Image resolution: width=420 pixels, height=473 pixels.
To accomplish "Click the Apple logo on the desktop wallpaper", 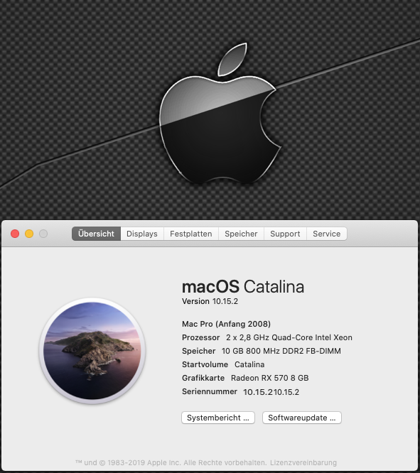I will pos(220,113).
